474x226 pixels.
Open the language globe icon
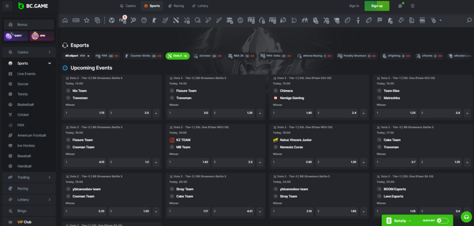(412, 6)
